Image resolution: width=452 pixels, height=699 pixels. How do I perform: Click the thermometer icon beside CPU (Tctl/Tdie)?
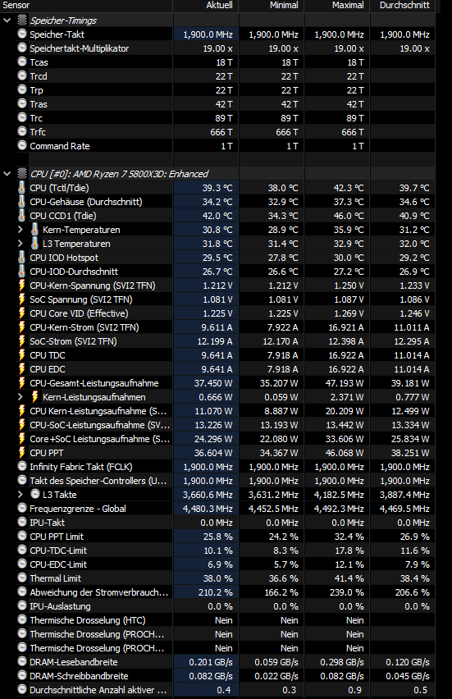pyautogui.click(x=22, y=188)
